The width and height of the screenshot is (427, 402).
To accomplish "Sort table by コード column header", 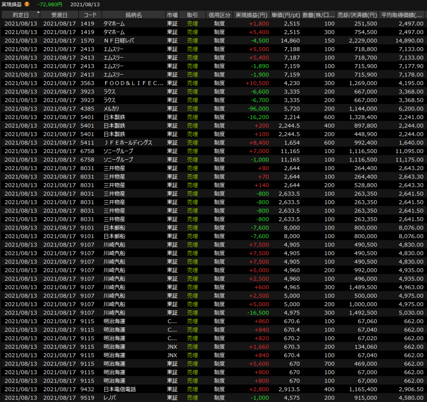I will (90, 15).
